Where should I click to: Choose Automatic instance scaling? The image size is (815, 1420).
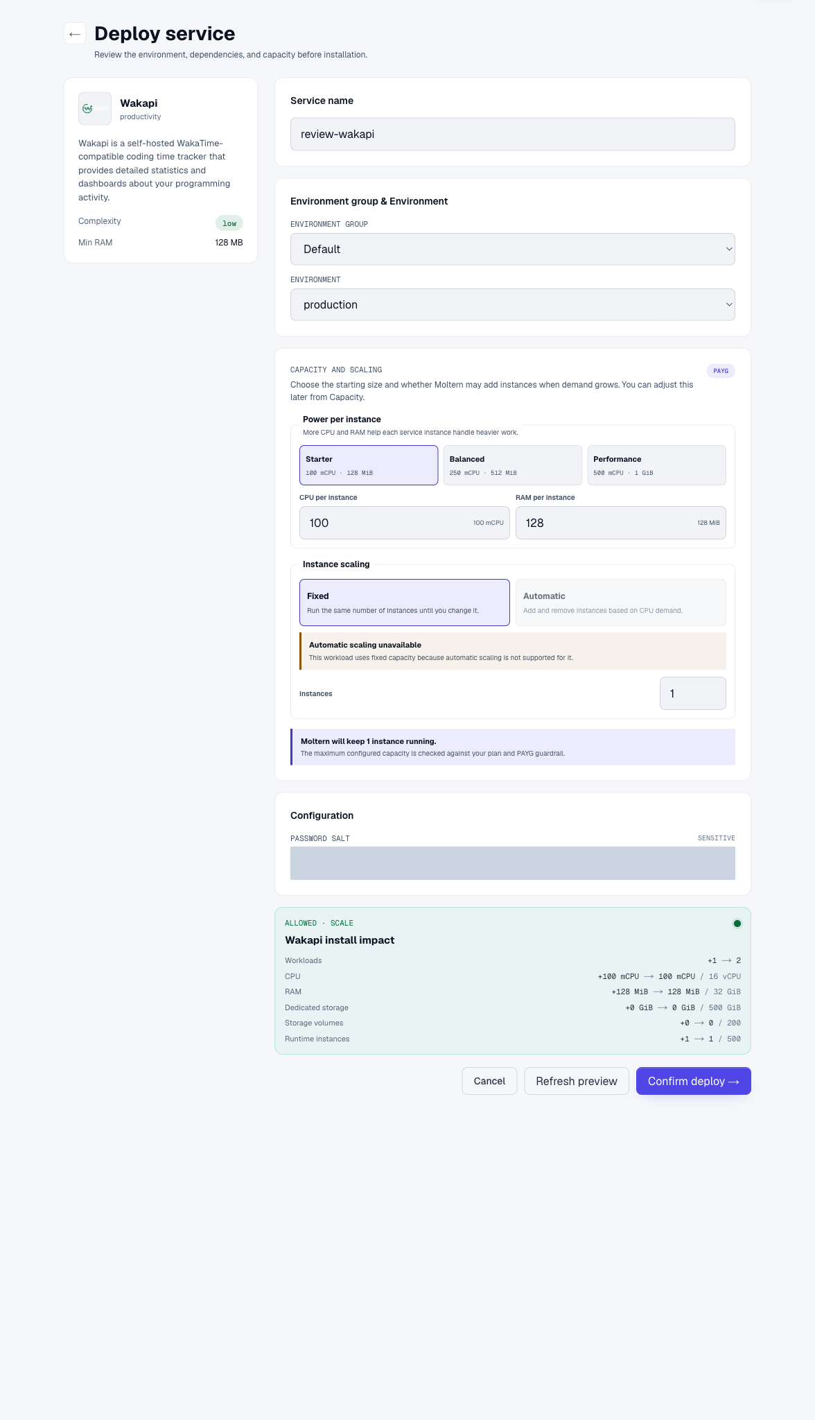tap(621, 603)
